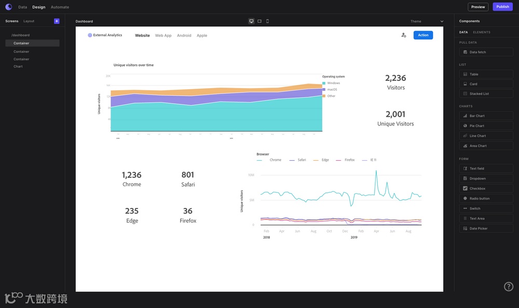The height and width of the screenshot is (308, 519).
Task: Select the highlighted Container tree item
Action: [32, 43]
